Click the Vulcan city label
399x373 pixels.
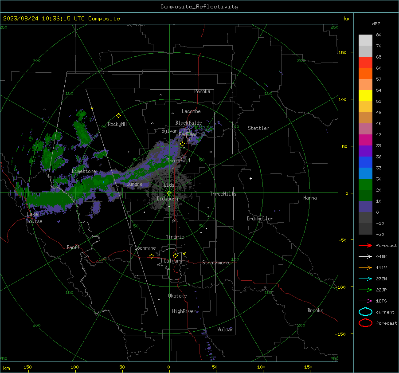pos(225,330)
